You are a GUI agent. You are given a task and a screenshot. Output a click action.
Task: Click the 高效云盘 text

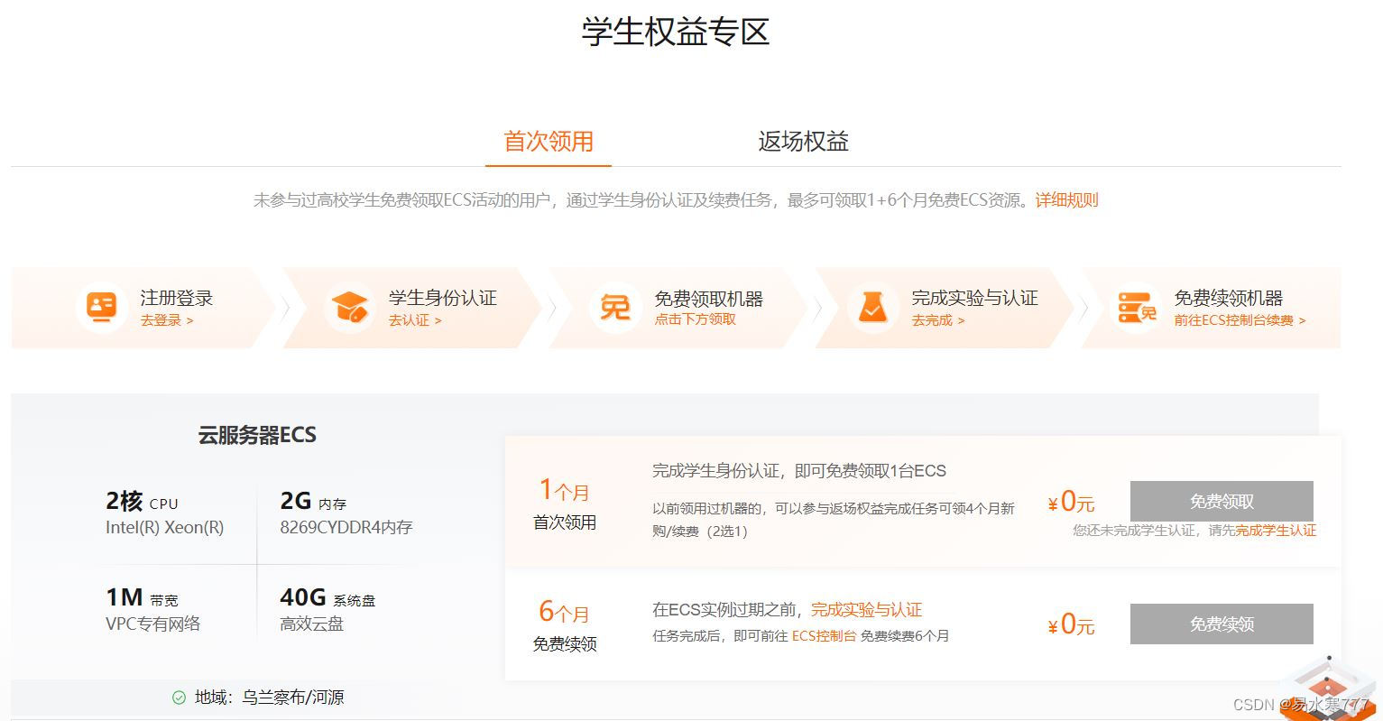[311, 624]
